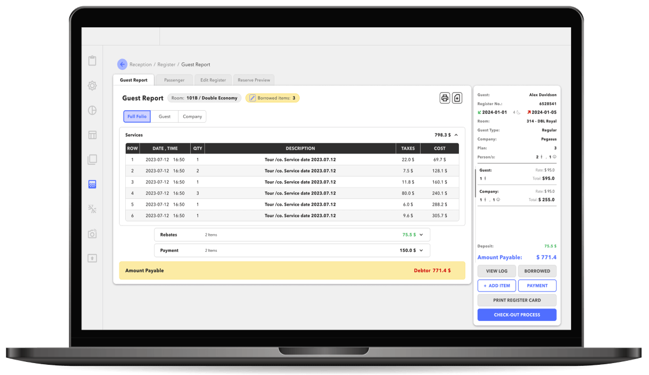
Task: Click room value 314 - DBL Royal
Action: click(x=541, y=121)
